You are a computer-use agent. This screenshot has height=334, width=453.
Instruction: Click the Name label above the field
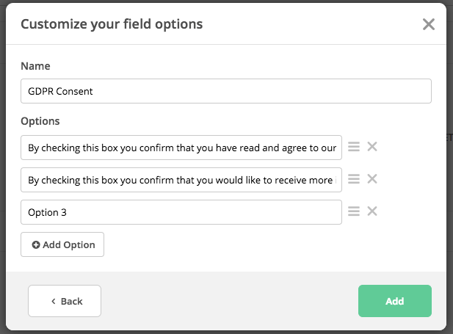pos(35,66)
